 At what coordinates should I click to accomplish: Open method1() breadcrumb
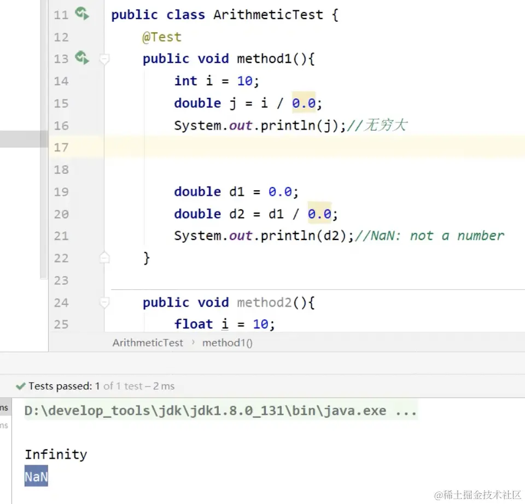click(x=227, y=343)
